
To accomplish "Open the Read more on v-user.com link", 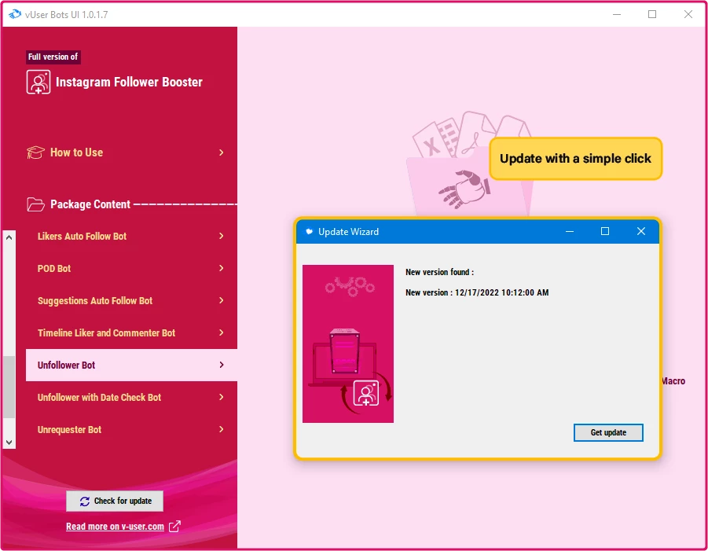I will tap(116, 527).
